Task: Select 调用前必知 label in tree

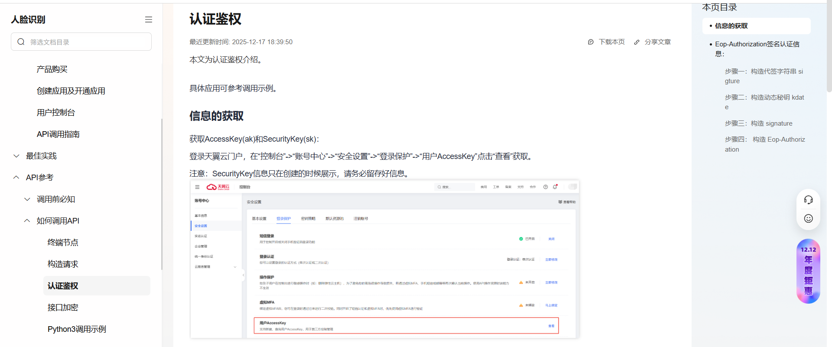Action: (56, 199)
